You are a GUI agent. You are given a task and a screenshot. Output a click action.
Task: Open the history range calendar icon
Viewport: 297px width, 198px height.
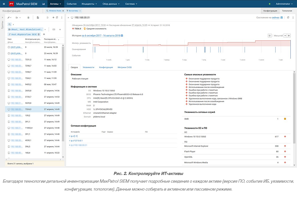click(x=122, y=36)
